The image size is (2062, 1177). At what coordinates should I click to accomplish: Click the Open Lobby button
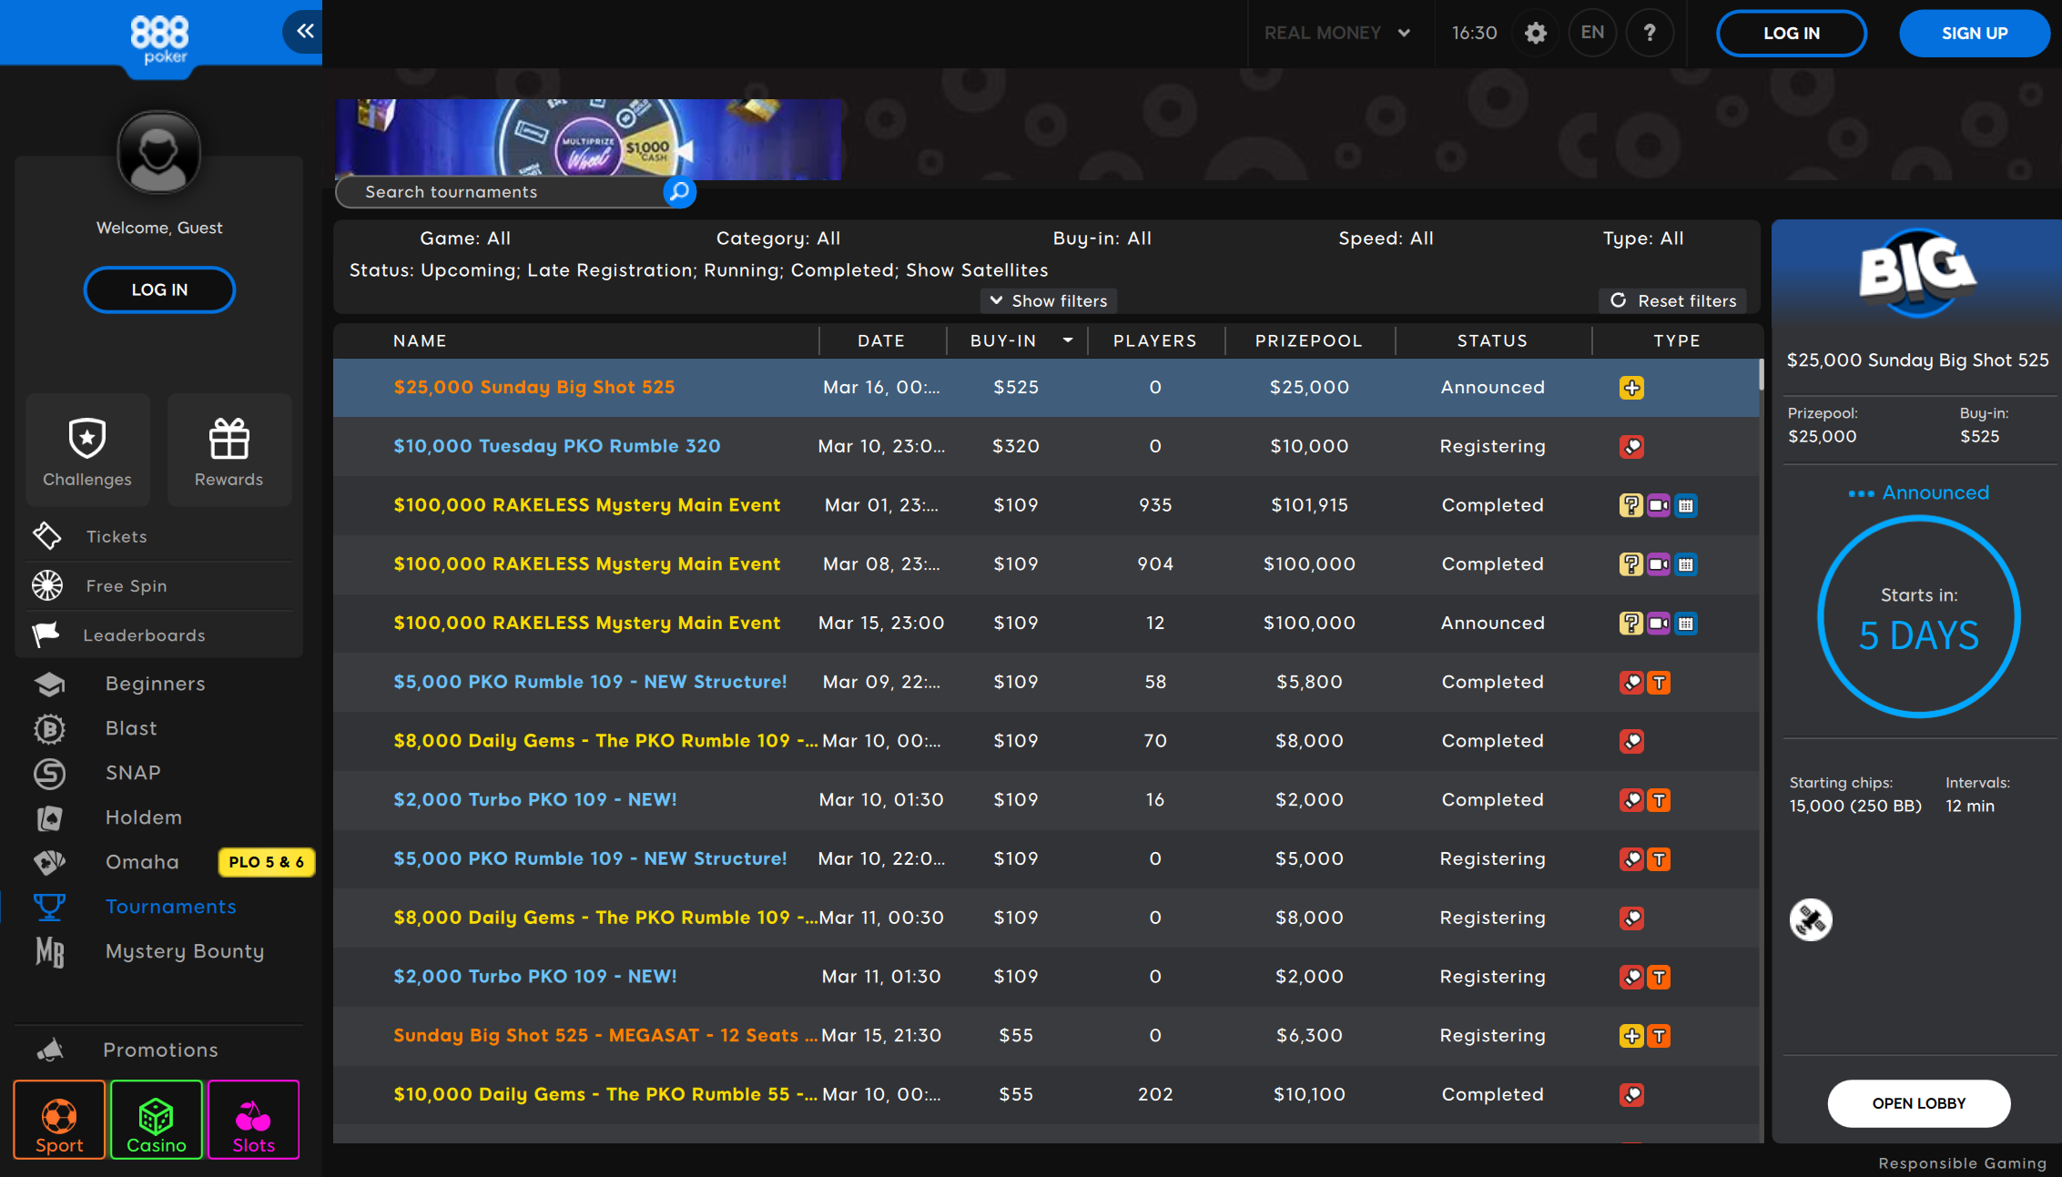tap(1918, 1103)
